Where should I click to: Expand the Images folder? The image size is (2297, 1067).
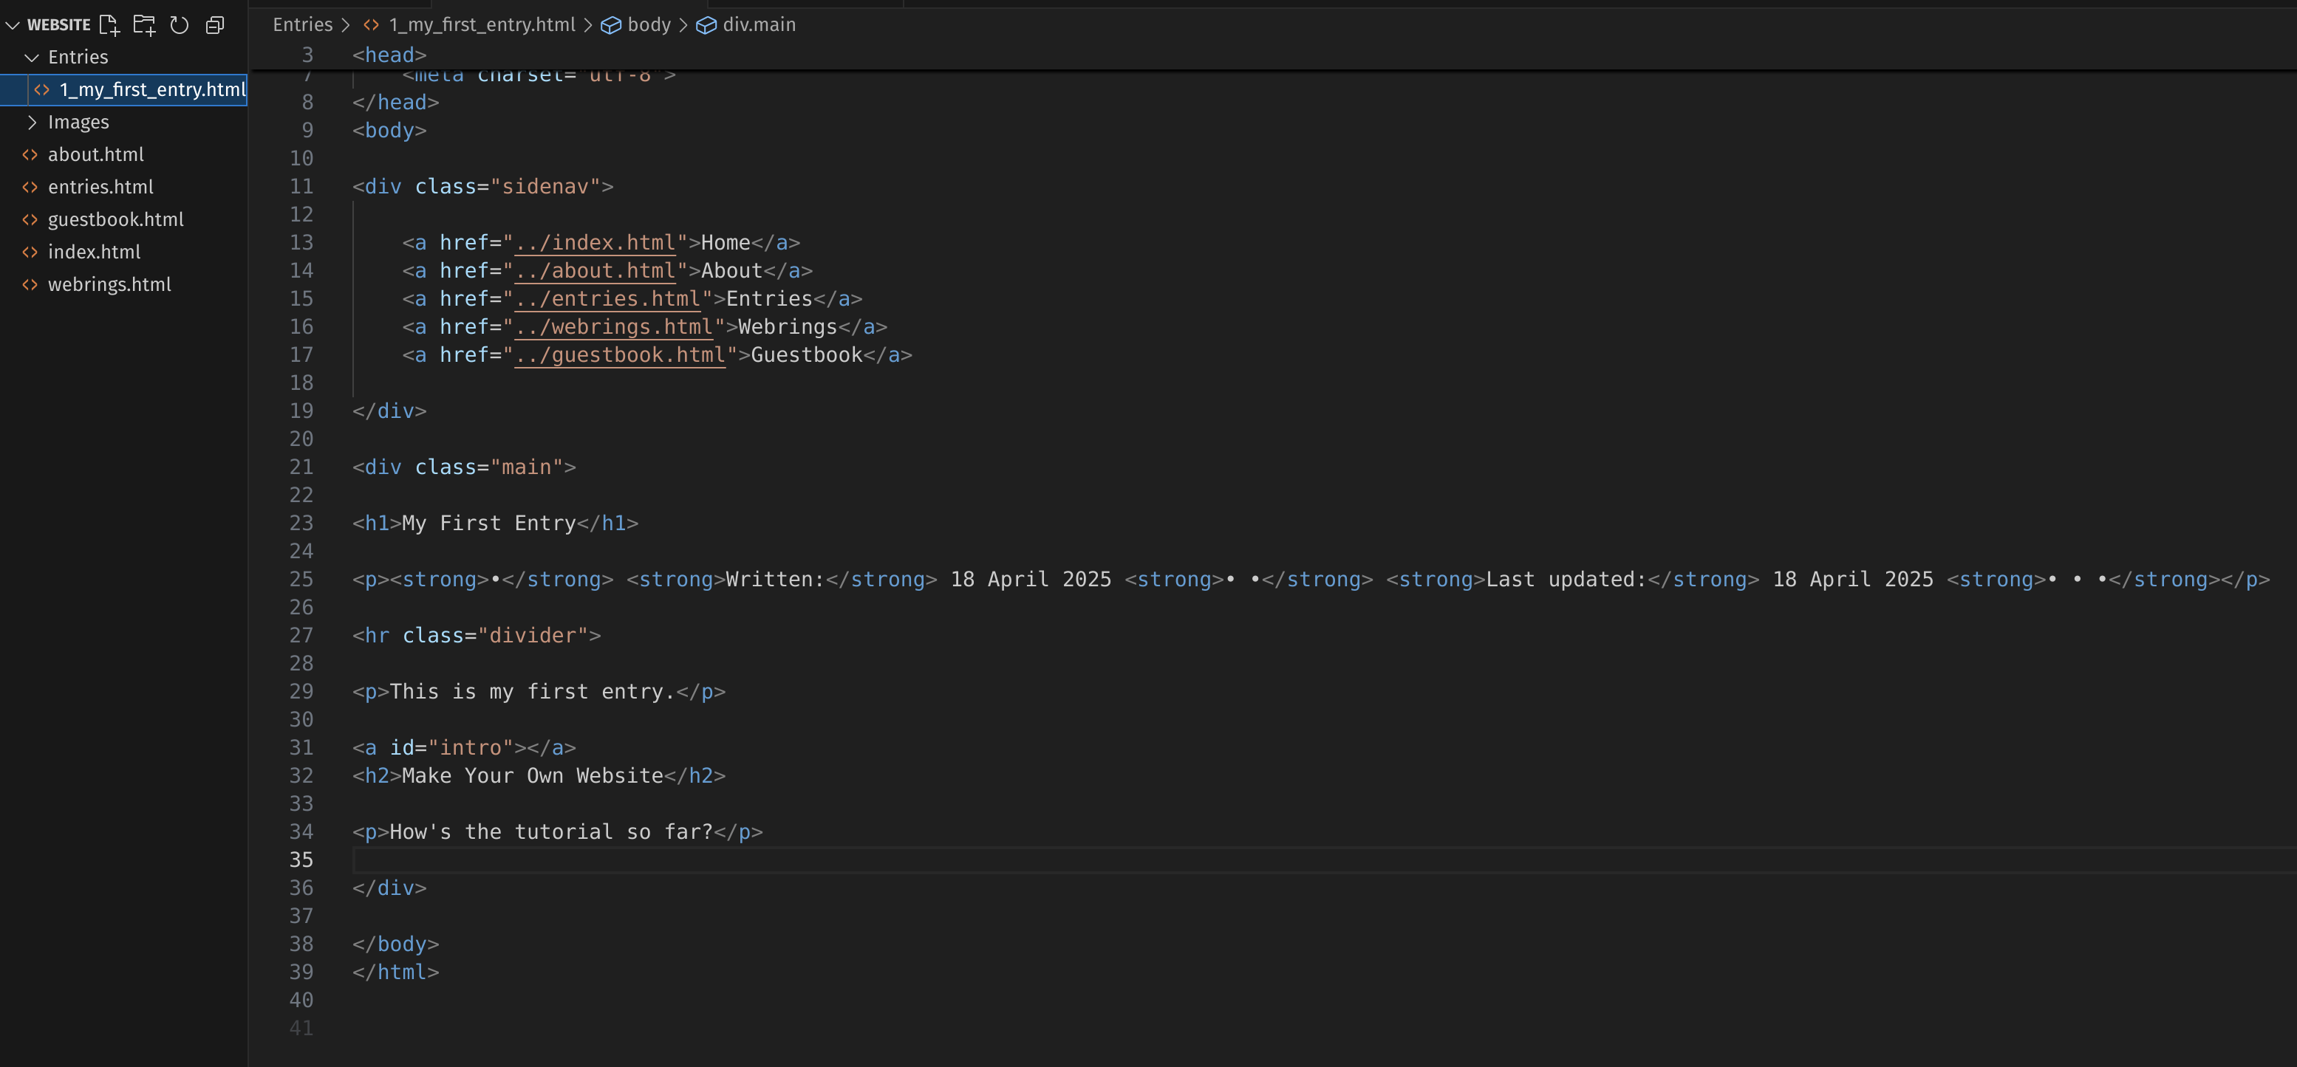(32, 122)
